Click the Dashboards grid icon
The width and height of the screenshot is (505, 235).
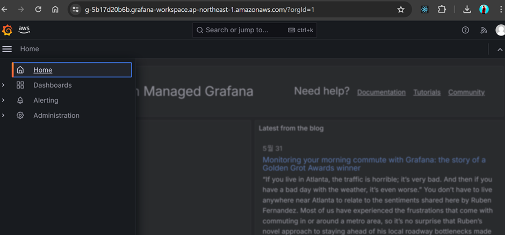pyautogui.click(x=20, y=85)
